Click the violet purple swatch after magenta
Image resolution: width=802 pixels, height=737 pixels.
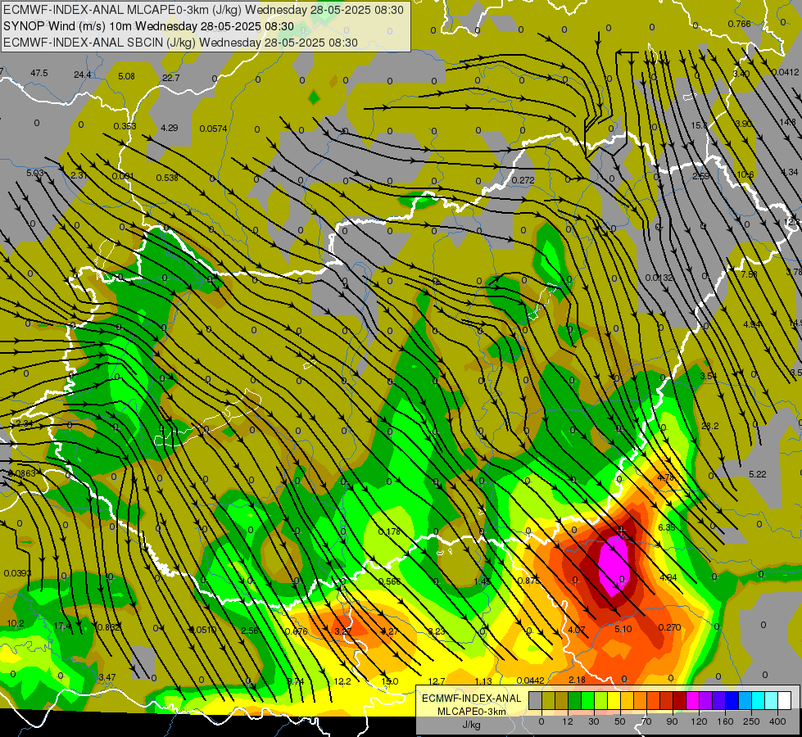pyautogui.click(x=706, y=700)
